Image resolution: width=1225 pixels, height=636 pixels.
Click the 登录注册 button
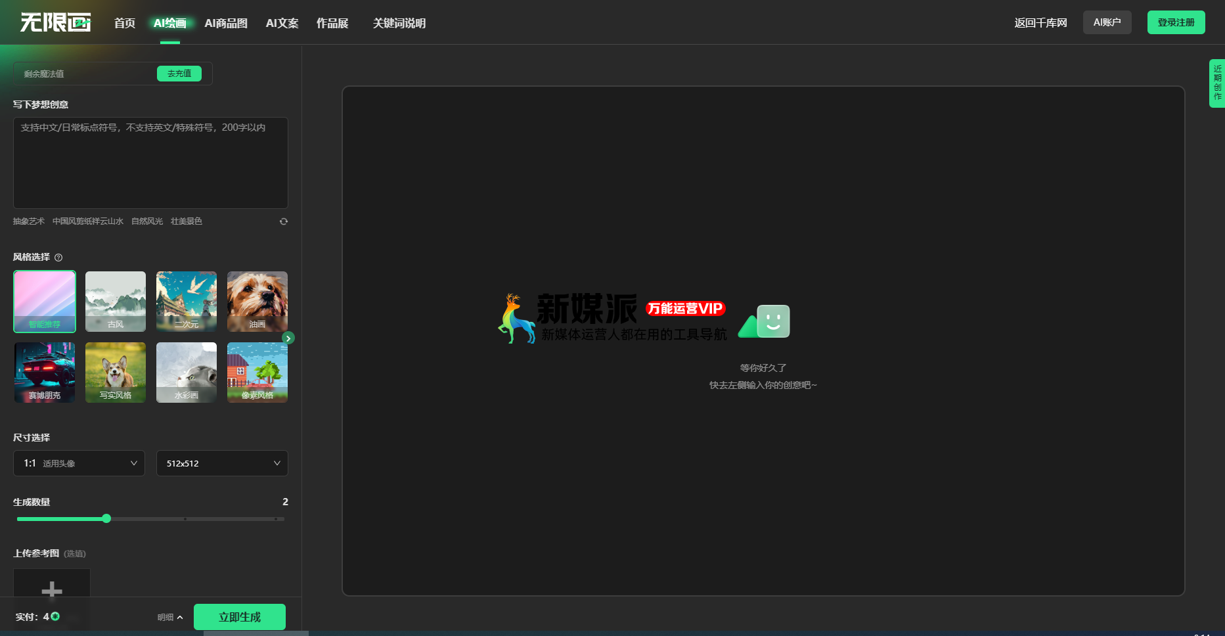(1176, 22)
